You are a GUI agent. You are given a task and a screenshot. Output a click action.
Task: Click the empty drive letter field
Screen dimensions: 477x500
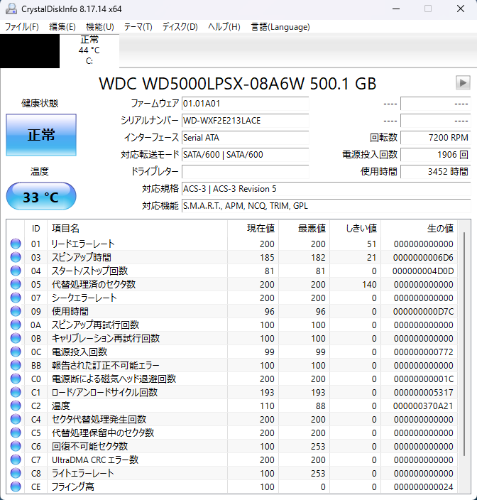click(x=245, y=172)
